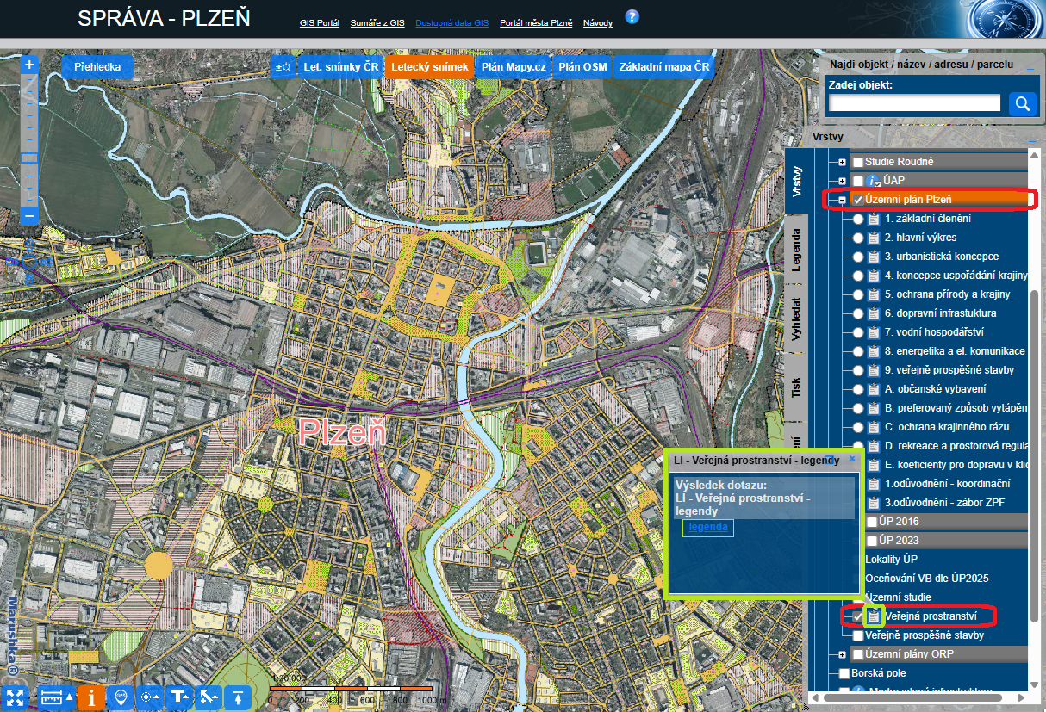Collapse Územní plán Plzeň node
The width and height of the screenshot is (1046, 712).
tap(843, 200)
